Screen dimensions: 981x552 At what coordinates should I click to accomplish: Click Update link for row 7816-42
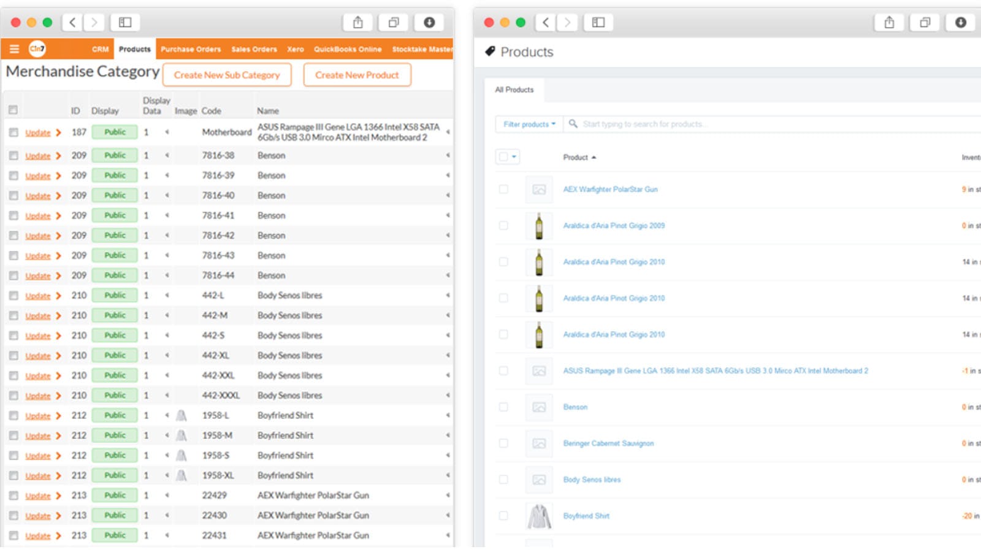pyautogui.click(x=38, y=236)
